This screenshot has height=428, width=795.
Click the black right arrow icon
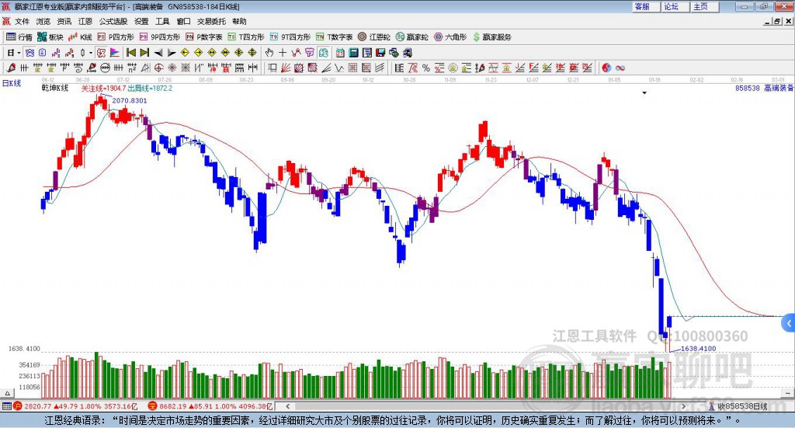coord(172,53)
